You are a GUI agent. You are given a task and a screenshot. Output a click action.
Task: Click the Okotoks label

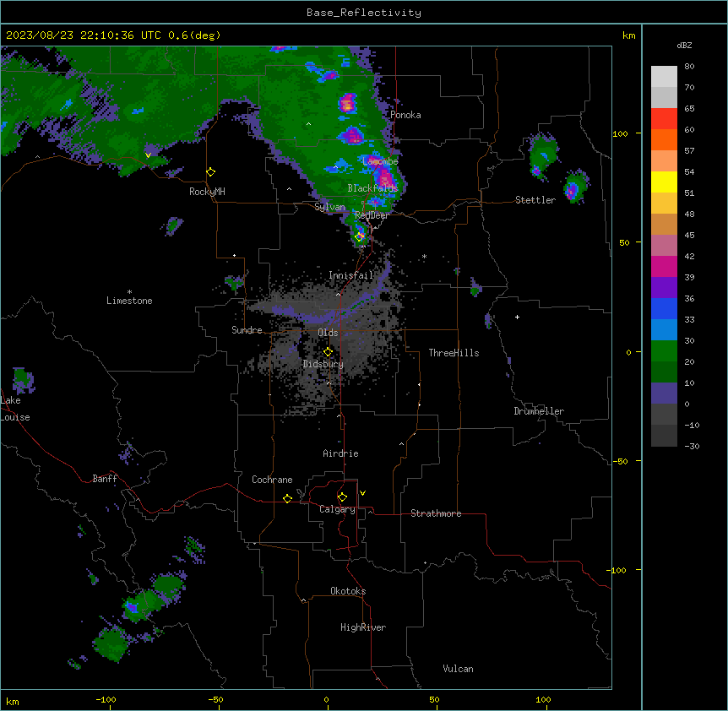(348, 591)
